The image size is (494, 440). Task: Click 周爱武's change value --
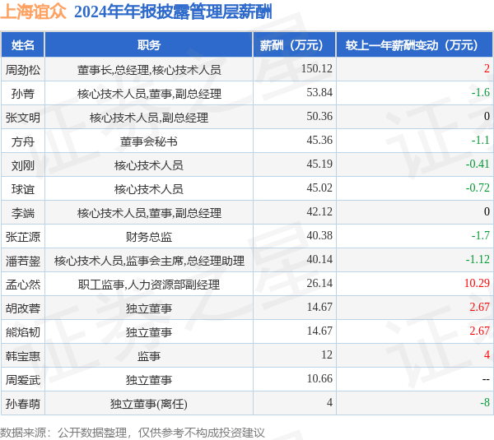[x=486, y=380]
